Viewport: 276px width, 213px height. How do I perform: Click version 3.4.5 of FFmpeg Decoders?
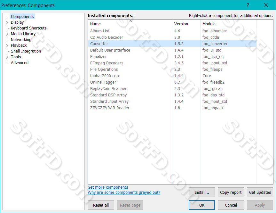coord(179,63)
